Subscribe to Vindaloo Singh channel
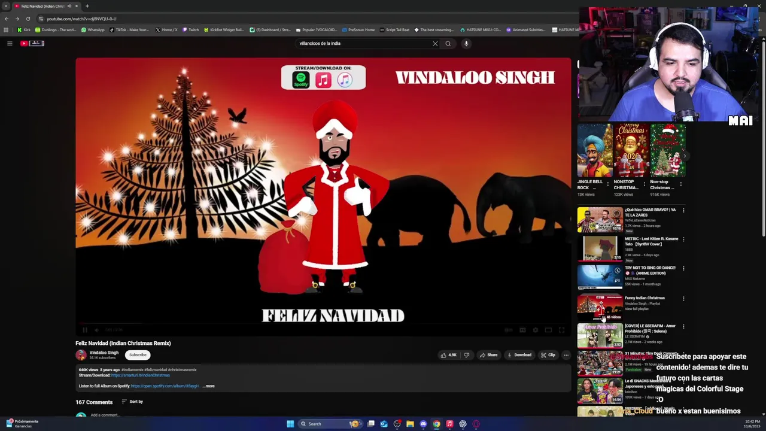Viewport: 766px width, 431px height. [138, 355]
